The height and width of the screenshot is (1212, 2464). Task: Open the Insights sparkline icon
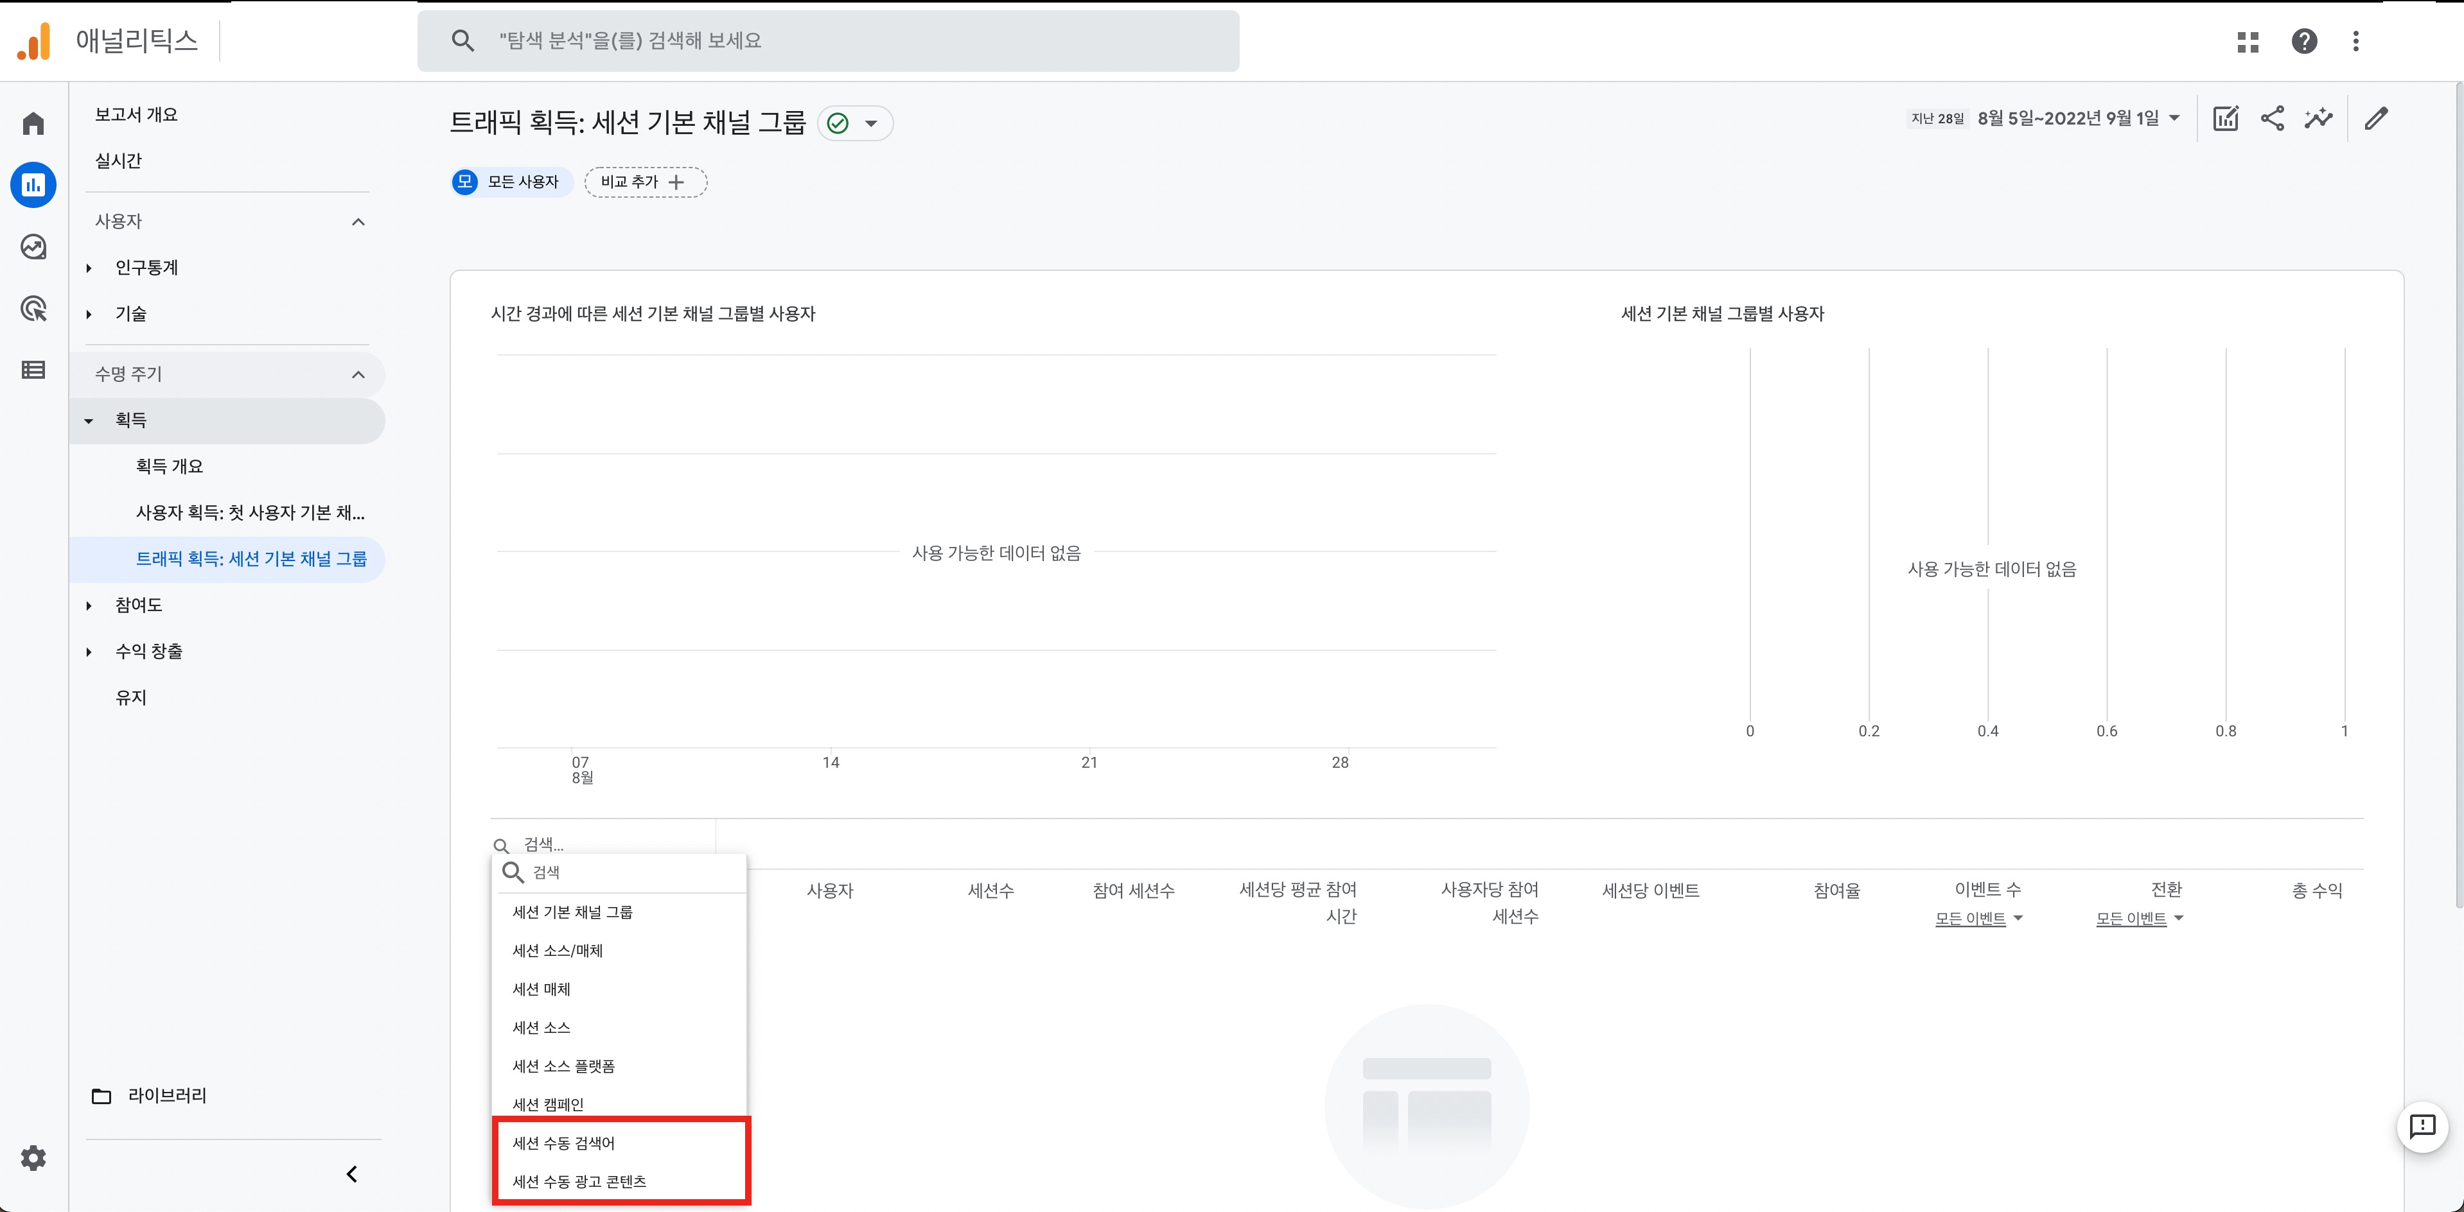click(2319, 119)
